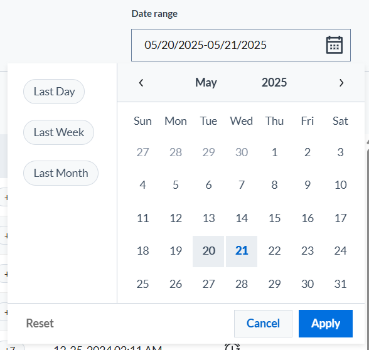Apply the selected date range
The width and height of the screenshot is (369, 350).
(326, 324)
